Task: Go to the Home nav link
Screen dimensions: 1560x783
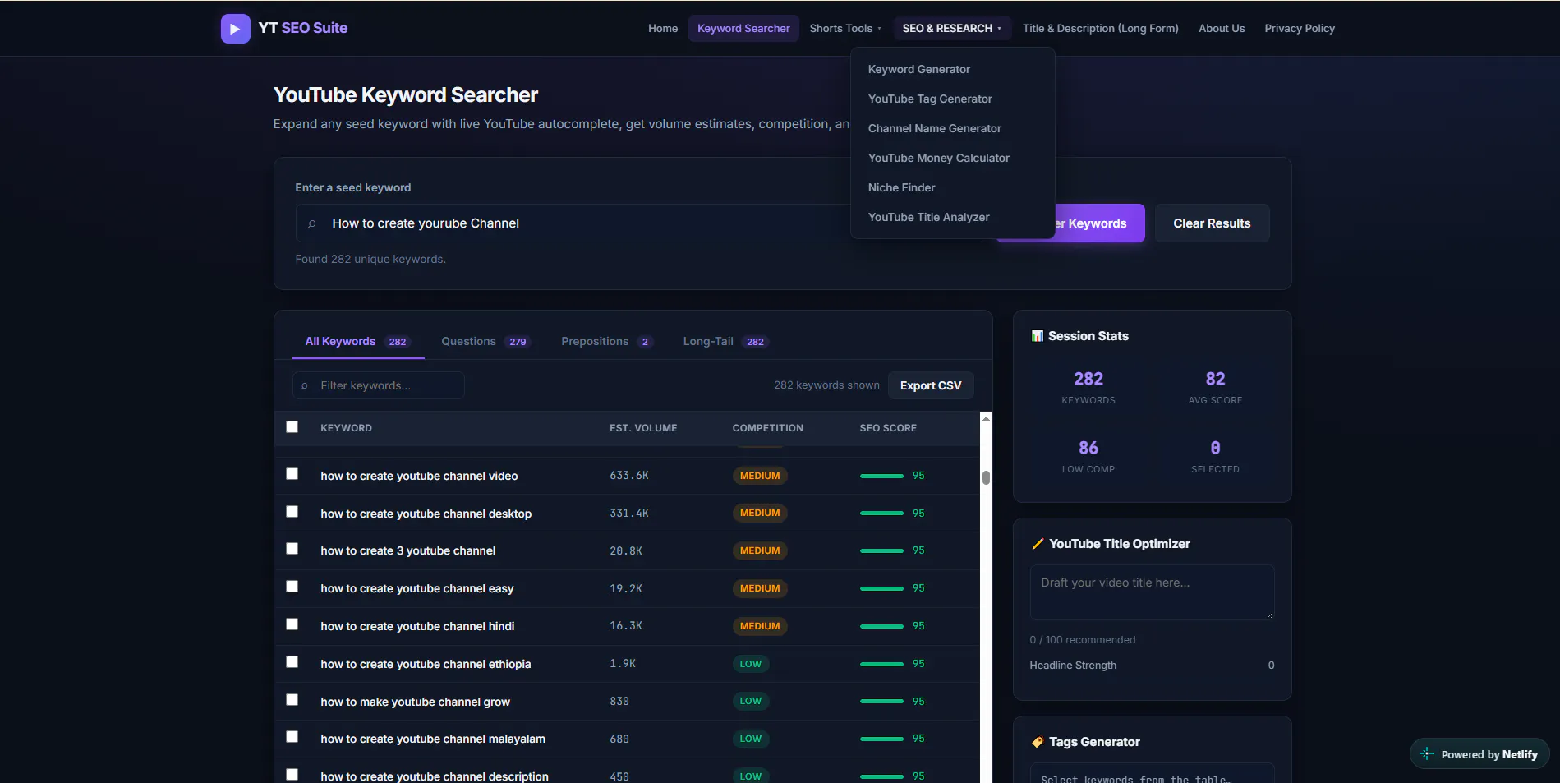Action: point(663,29)
